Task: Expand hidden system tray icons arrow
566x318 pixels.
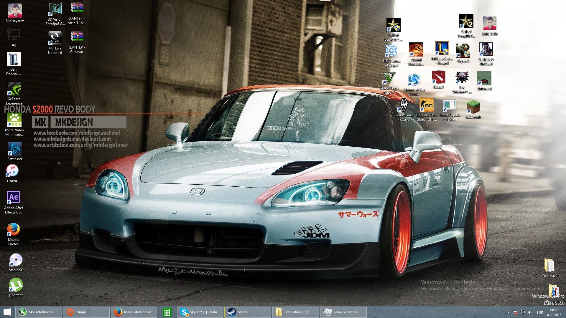Action: pos(508,312)
